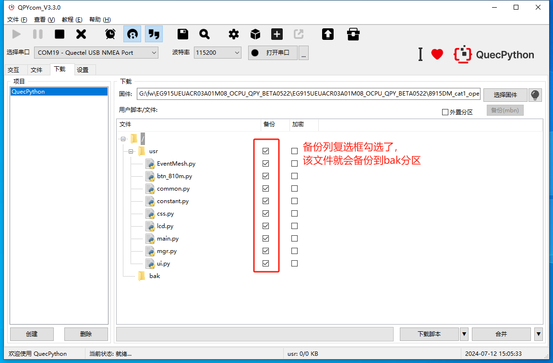Open settings via the gear toolbar icon

click(x=233, y=34)
